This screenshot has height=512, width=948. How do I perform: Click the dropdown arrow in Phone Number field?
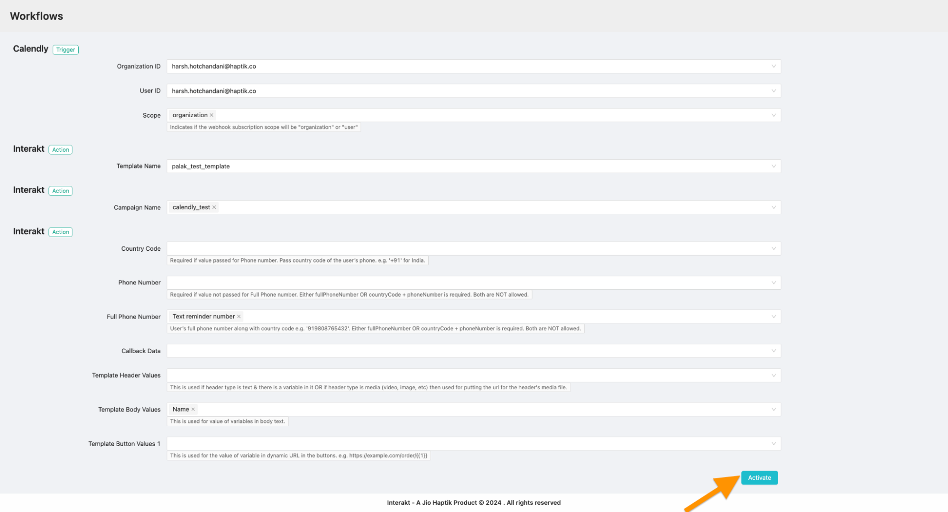click(773, 283)
